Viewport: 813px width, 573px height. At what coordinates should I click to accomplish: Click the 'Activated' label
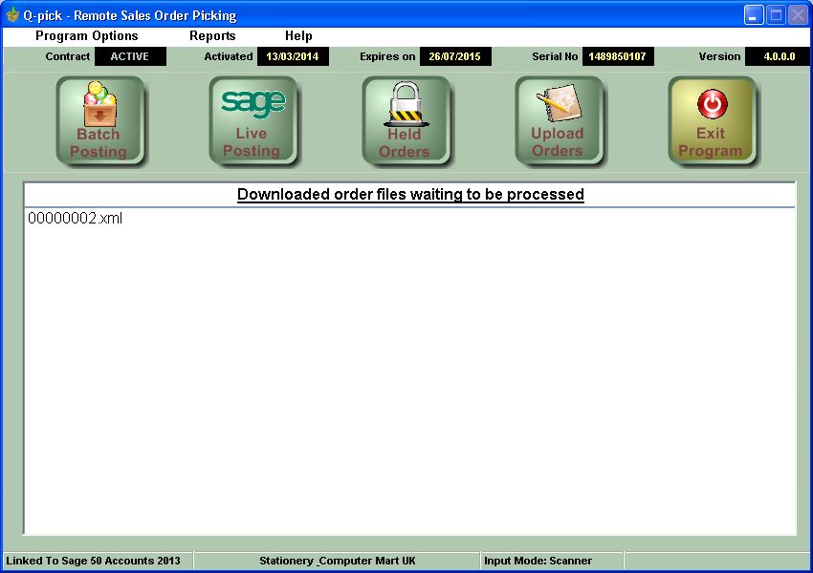pyautogui.click(x=229, y=56)
